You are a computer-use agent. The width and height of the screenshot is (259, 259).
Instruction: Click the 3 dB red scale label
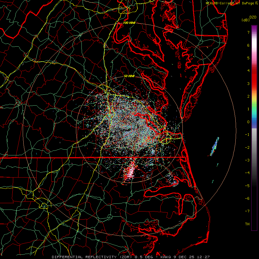[248, 83]
